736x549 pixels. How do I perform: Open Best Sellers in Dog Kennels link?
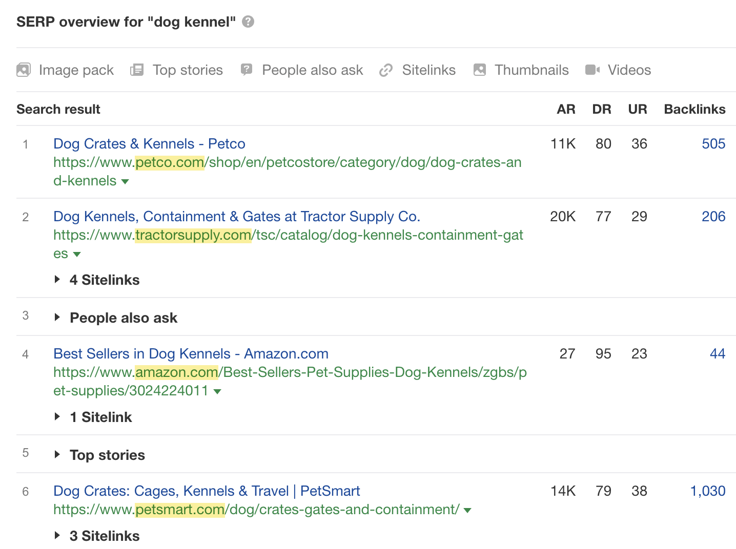pyautogui.click(x=191, y=354)
